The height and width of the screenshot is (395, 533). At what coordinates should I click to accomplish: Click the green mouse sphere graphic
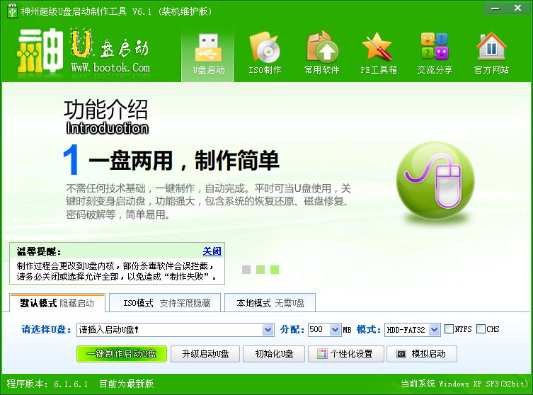click(435, 181)
